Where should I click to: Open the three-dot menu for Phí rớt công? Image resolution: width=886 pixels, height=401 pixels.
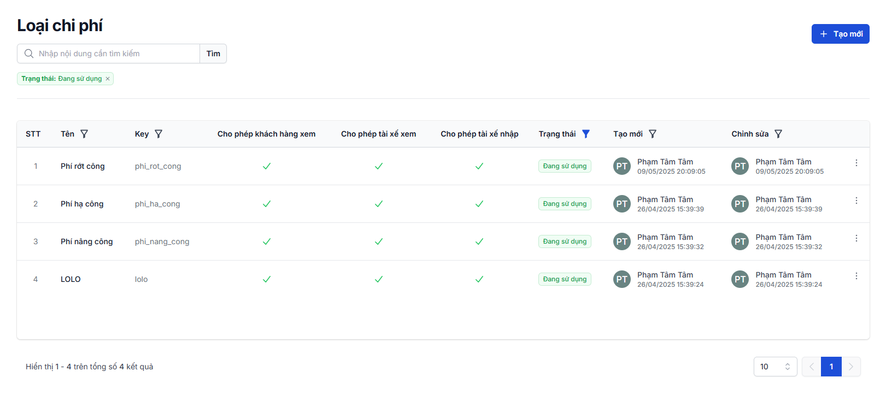click(x=856, y=163)
